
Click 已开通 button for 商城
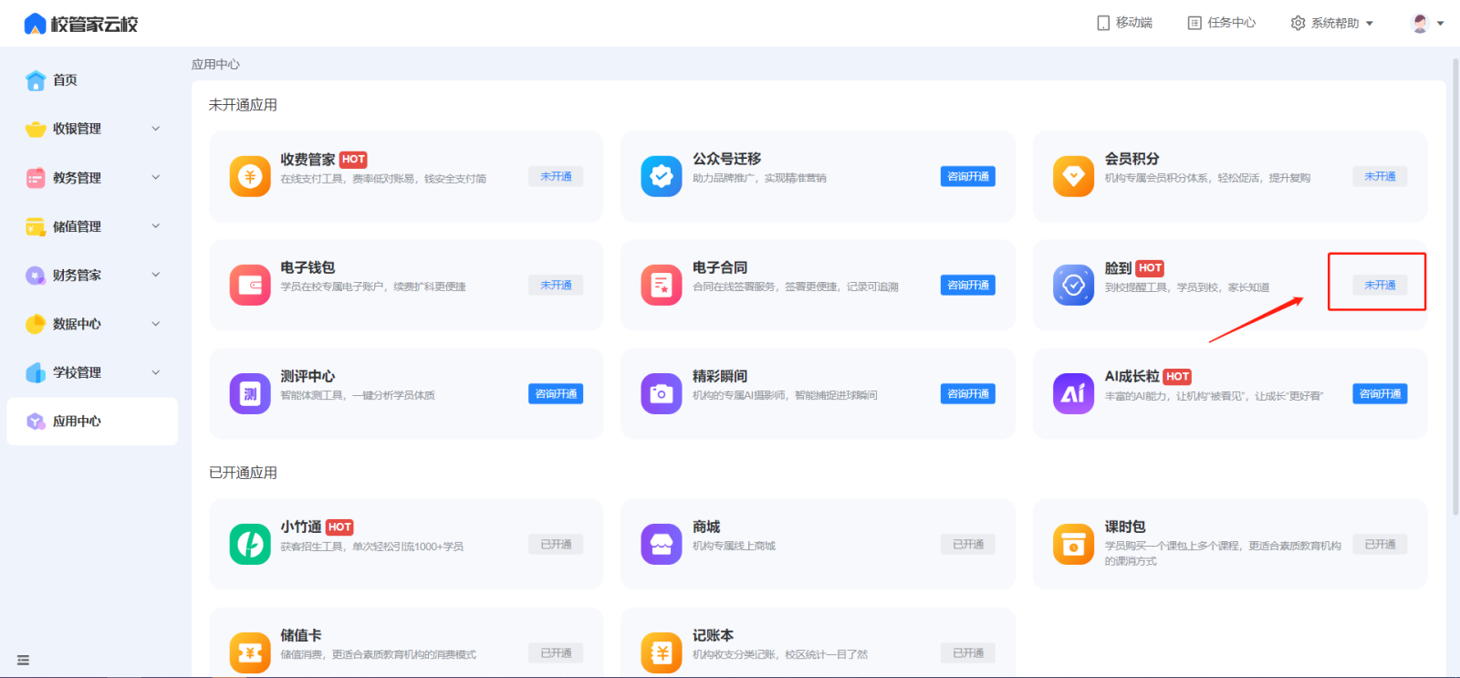[968, 544]
